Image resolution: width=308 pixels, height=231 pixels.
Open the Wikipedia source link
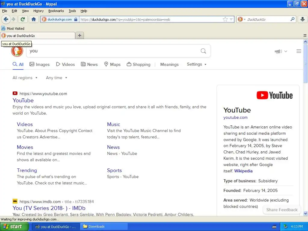tap(243, 171)
